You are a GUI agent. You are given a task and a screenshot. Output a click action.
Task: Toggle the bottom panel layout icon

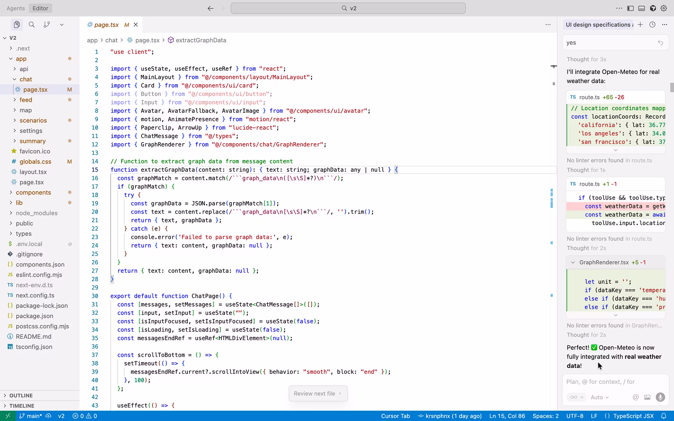pos(642,8)
